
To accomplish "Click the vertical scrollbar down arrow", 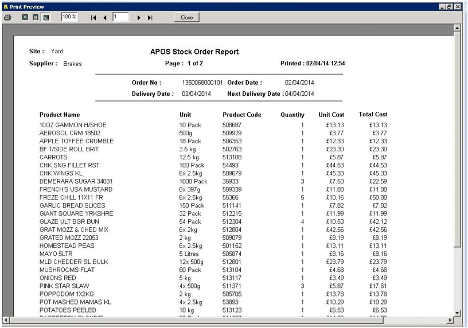I will (x=457, y=313).
